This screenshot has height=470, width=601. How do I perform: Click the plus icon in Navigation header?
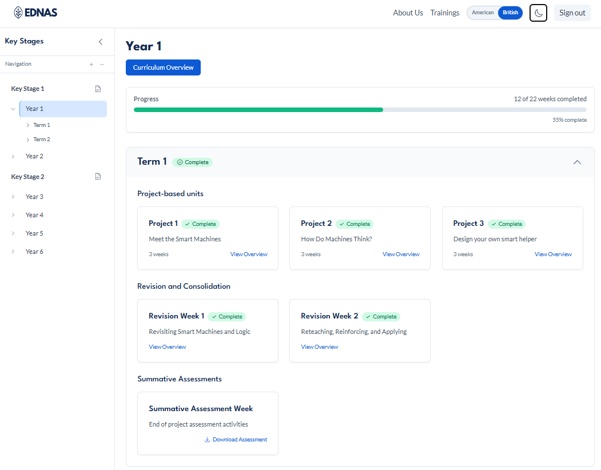(x=91, y=64)
